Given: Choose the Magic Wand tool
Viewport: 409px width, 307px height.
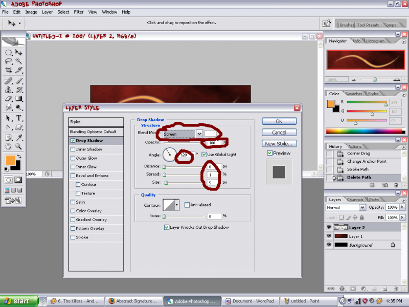Looking at the screenshot, I should (x=18, y=61).
